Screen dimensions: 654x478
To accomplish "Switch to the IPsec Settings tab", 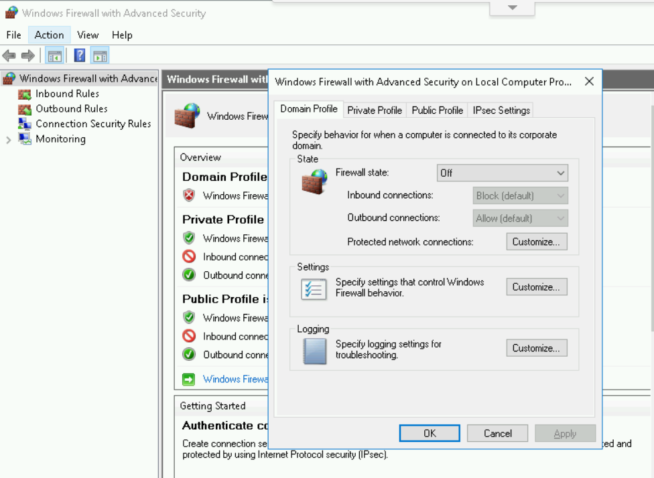I will (501, 110).
